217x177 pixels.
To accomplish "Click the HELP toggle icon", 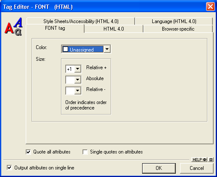I will click(x=199, y=159).
